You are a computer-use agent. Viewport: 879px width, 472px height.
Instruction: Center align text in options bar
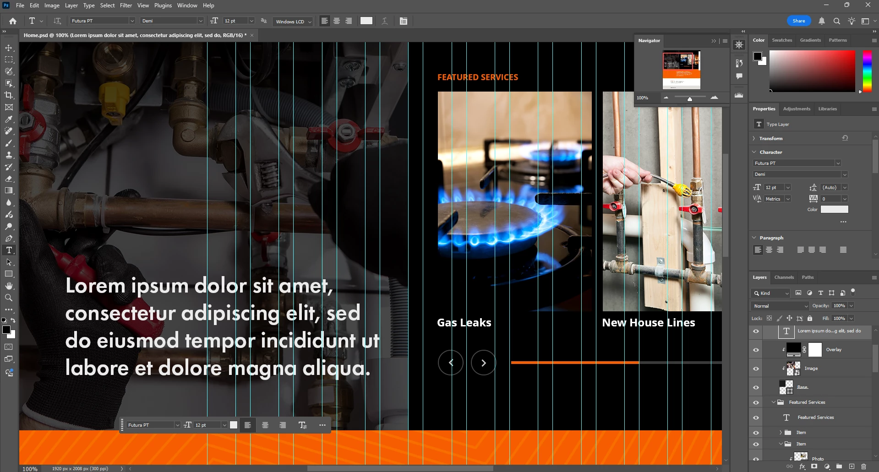(x=337, y=21)
